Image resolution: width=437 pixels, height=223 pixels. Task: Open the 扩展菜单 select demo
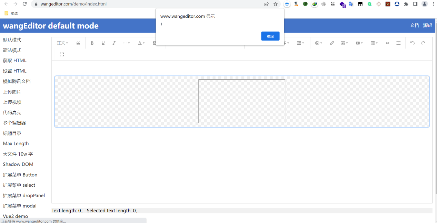(19, 185)
